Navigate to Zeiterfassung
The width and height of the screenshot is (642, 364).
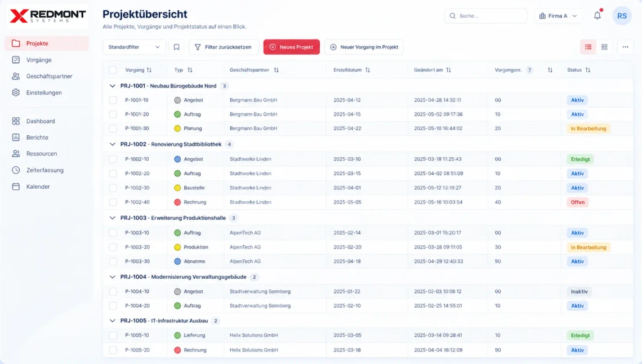47,170
